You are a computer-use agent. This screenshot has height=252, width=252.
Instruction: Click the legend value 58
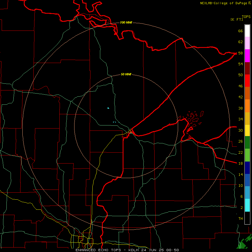241,53
